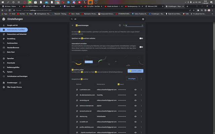Show password for s.activision.com
Viewport: 215px width, 134px height.
[135, 90]
